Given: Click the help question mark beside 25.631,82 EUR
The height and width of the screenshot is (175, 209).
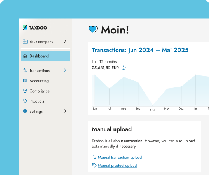Looking at the screenshot, I should (124, 68).
